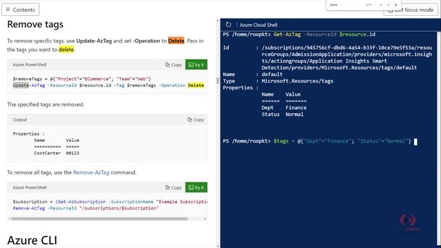Click the Update-AzTag bold term in paragraph
Viewport: 441px width, 248px height.
tap(94, 41)
